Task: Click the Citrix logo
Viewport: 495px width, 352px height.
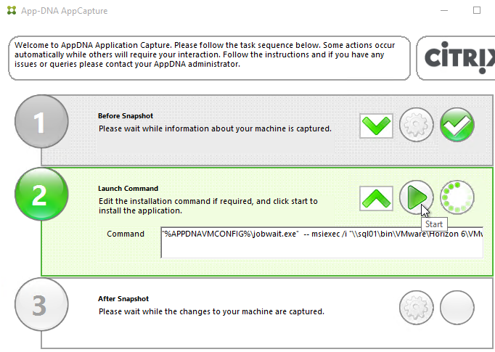Action: (459, 58)
